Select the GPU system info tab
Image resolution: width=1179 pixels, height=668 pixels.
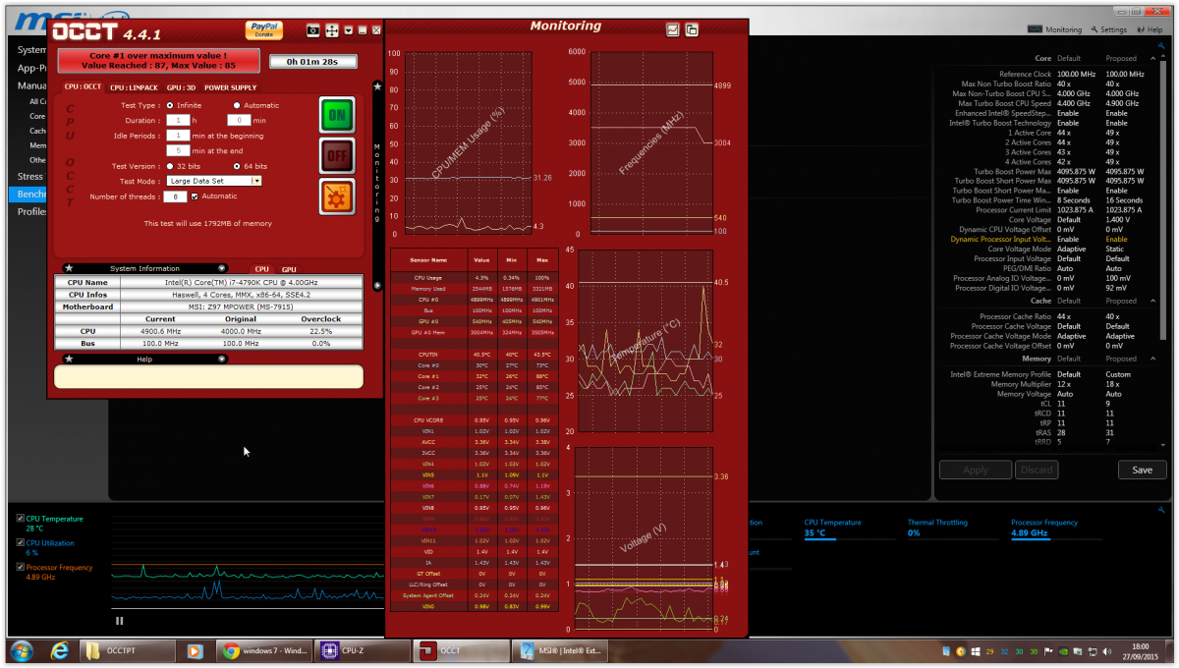(x=289, y=268)
